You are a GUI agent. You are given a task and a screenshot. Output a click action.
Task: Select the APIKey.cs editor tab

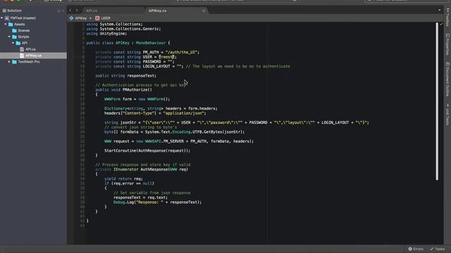[x=157, y=11]
